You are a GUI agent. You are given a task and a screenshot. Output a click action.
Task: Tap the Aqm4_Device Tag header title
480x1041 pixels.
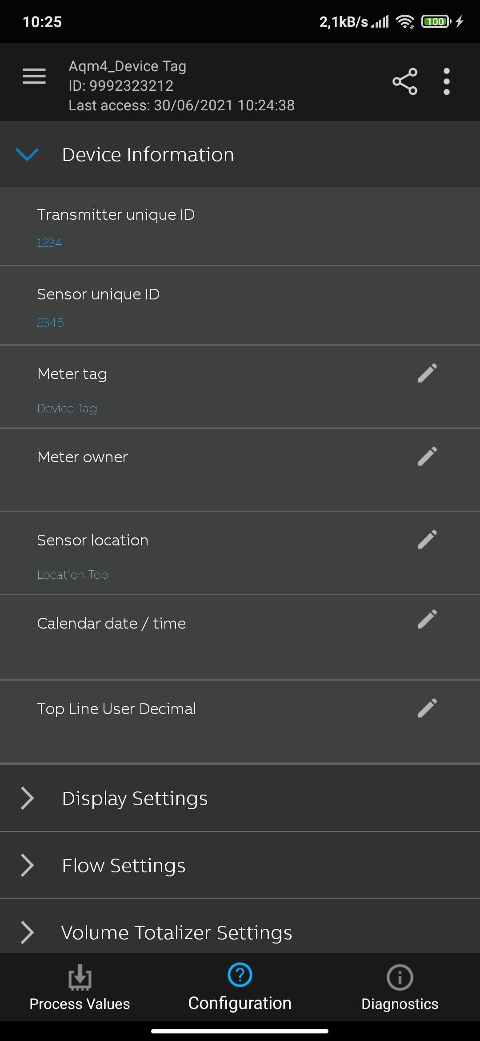pyautogui.click(x=127, y=66)
